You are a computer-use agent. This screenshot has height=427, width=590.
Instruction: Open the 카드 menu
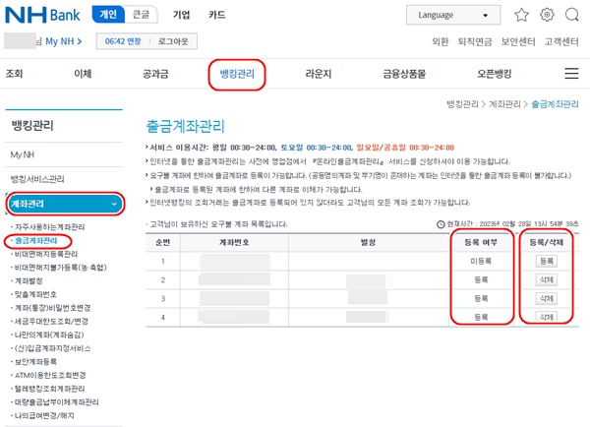click(217, 15)
